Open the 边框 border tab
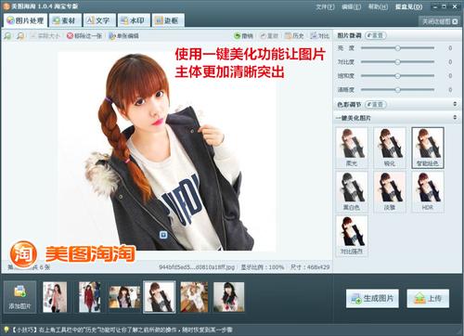This screenshot has height=336, width=464. pos(168,20)
